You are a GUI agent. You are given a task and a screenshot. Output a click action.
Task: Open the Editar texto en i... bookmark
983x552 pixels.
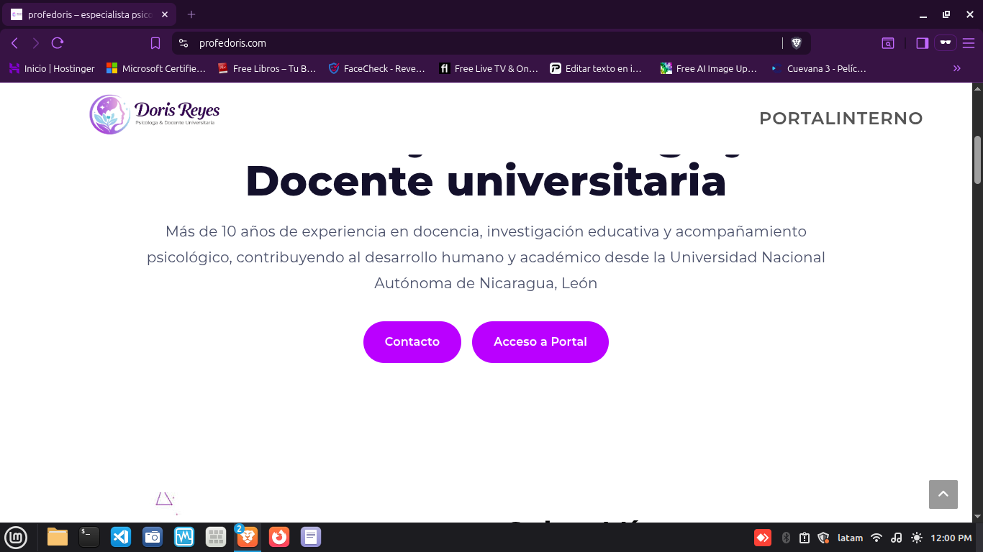click(597, 68)
